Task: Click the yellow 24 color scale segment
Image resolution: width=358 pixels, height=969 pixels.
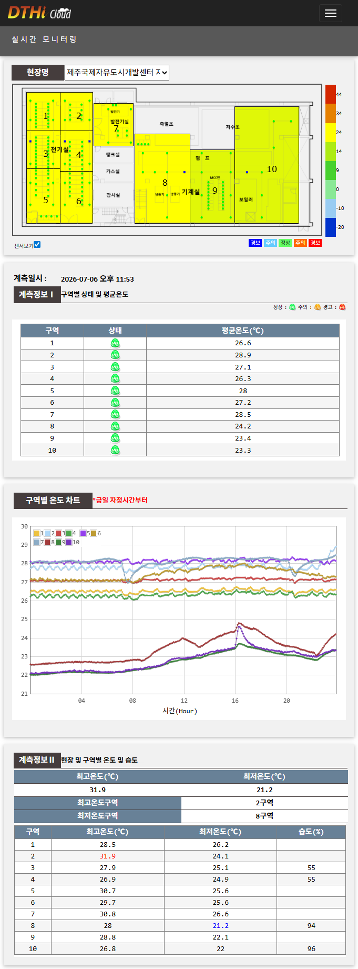Action: click(330, 132)
